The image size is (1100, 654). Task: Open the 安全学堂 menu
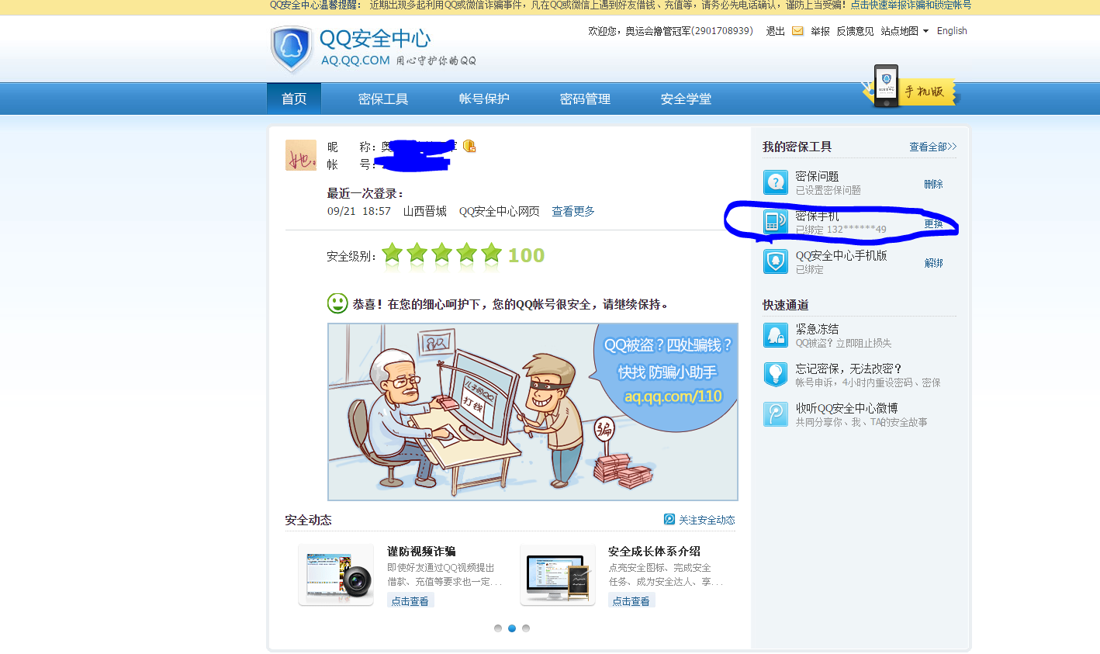point(686,99)
